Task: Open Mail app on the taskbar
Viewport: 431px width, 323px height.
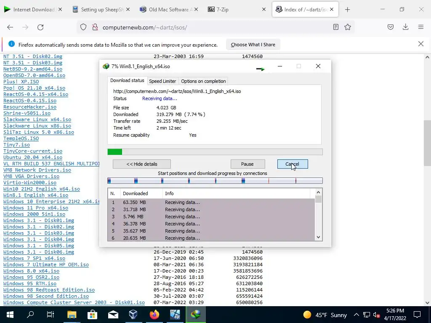Action: coord(113,315)
